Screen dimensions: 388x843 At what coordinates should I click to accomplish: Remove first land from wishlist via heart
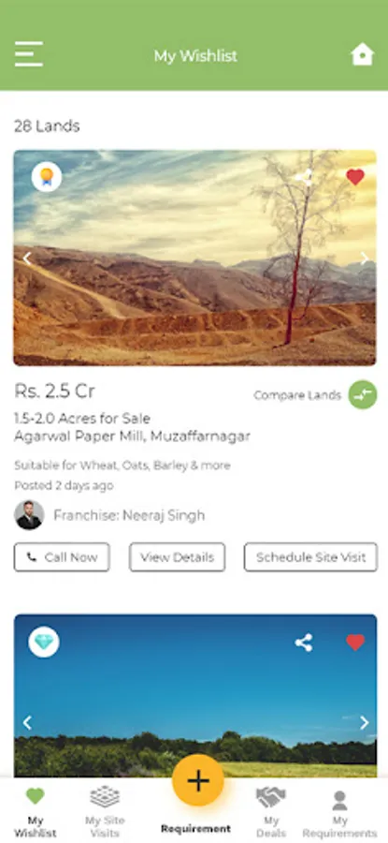(x=354, y=177)
